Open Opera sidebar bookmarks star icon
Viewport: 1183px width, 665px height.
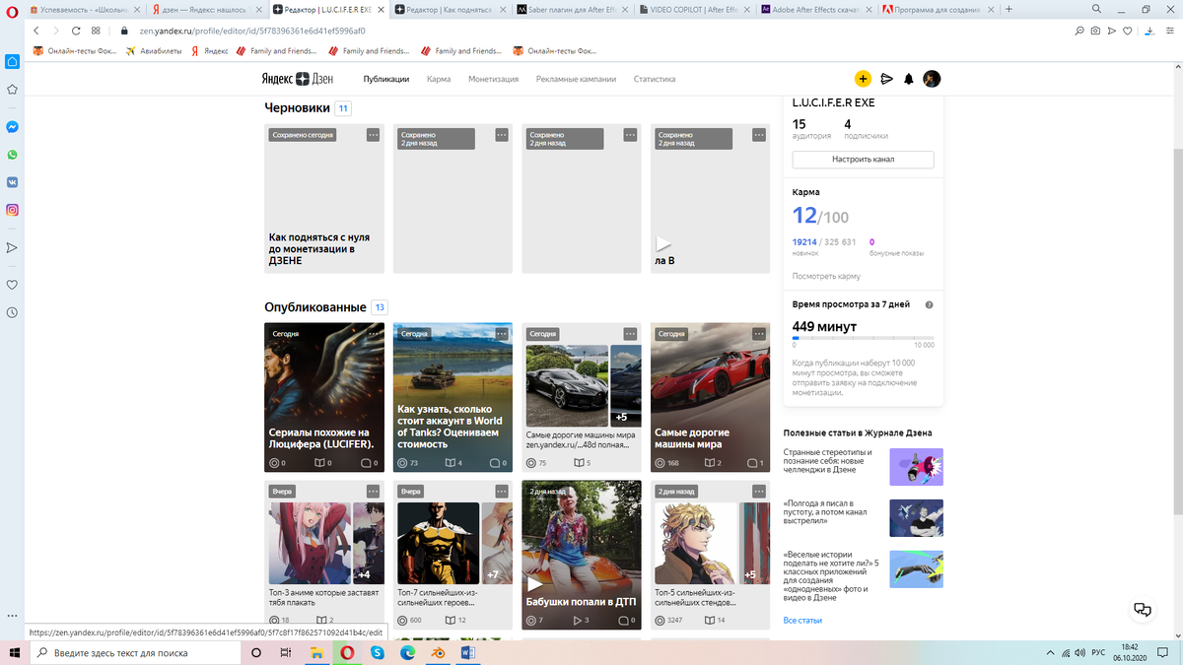pos(12,89)
